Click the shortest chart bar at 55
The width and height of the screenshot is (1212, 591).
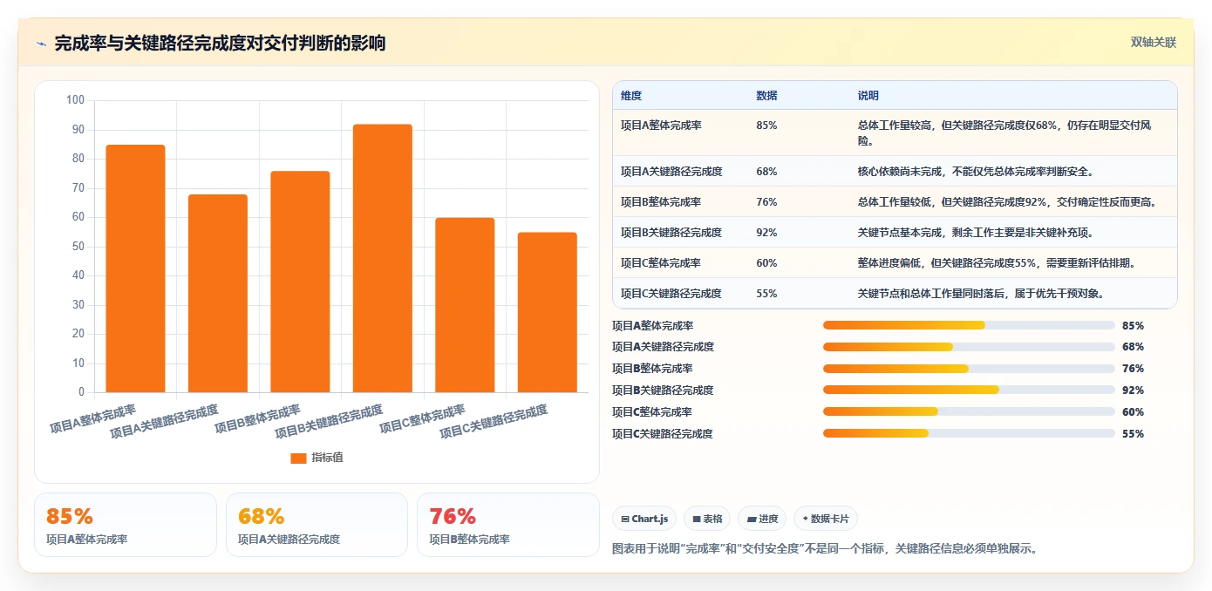[x=548, y=312]
